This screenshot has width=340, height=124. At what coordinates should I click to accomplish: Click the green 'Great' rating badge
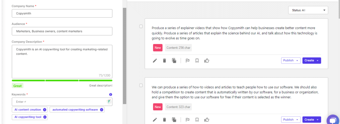pyautogui.click(x=18, y=86)
